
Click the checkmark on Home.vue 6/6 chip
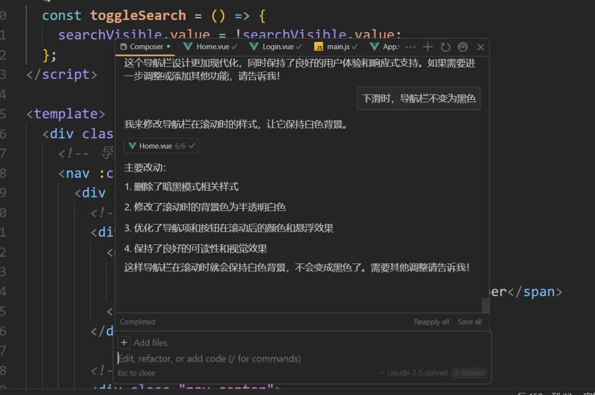point(192,146)
